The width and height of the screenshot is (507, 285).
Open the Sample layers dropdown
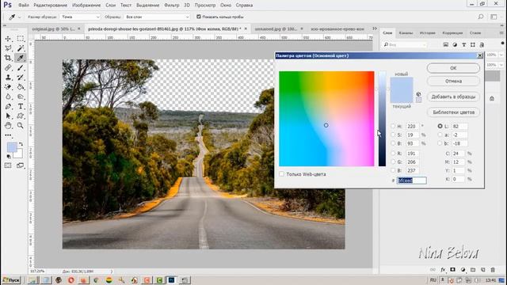click(157, 17)
